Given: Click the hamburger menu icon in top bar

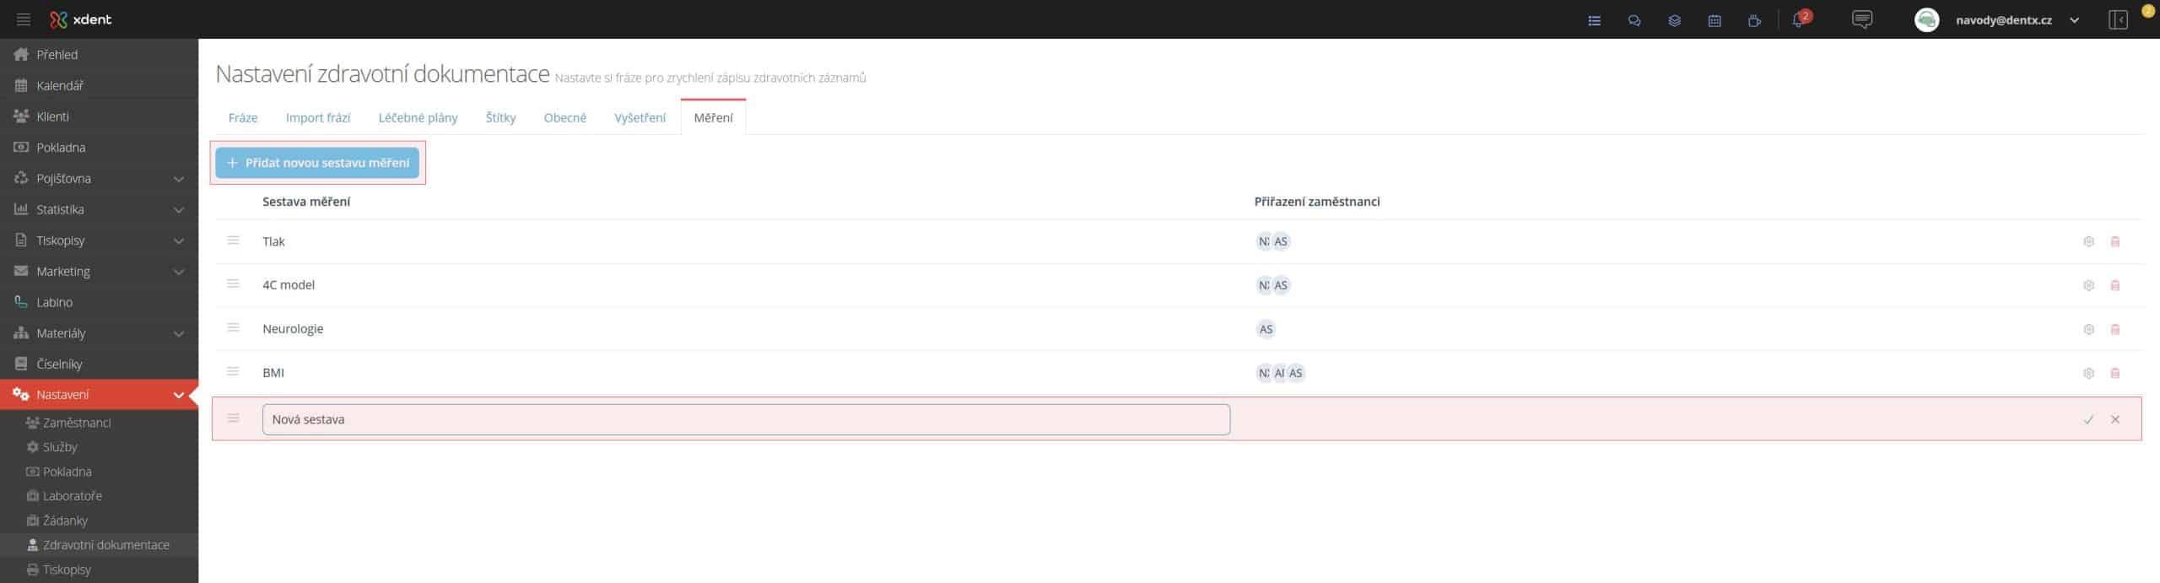Looking at the screenshot, I should (24, 19).
